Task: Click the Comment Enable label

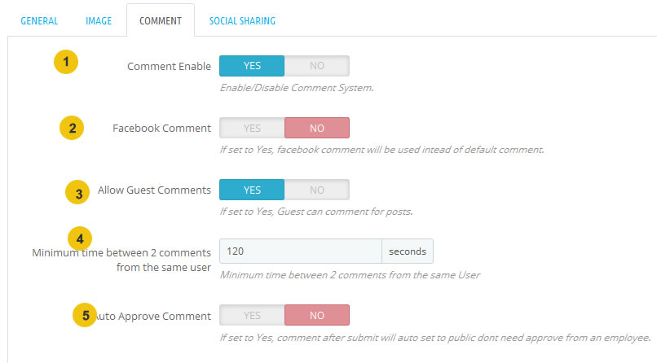Action: coord(169,67)
